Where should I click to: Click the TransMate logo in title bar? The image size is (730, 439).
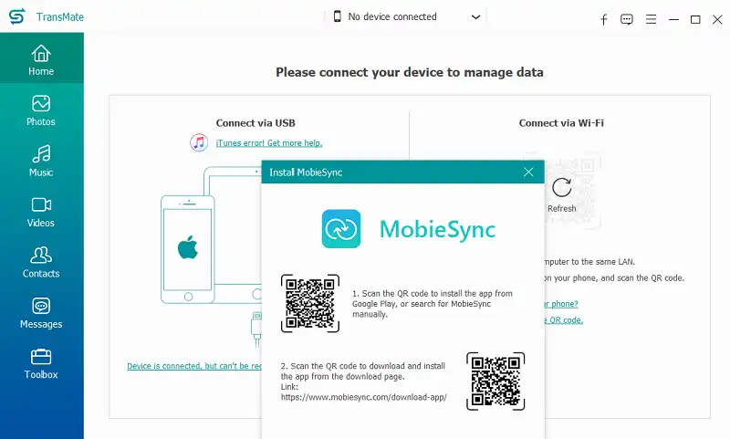(x=16, y=17)
